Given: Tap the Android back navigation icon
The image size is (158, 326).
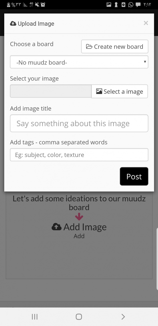Looking at the screenshot, I should click(x=123, y=317).
